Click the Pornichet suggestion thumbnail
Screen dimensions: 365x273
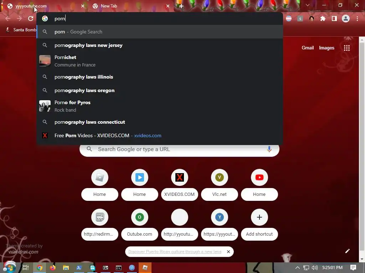pyautogui.click(x=45, y=61)
